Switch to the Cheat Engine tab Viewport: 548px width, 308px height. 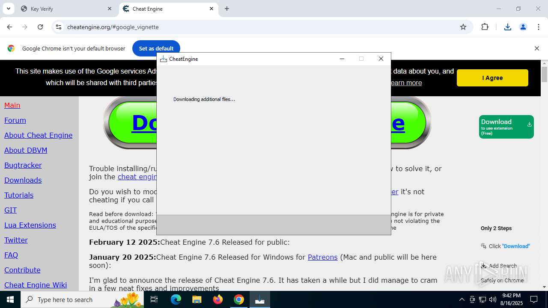pos(168,9)
